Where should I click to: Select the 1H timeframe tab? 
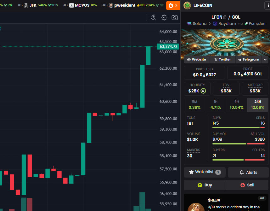216,105
